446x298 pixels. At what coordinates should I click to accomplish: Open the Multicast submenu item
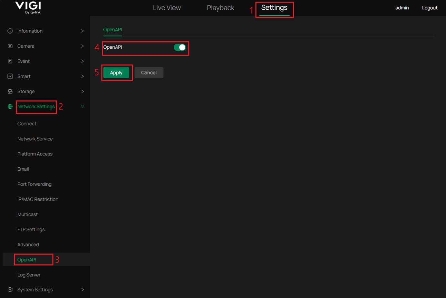27,214
